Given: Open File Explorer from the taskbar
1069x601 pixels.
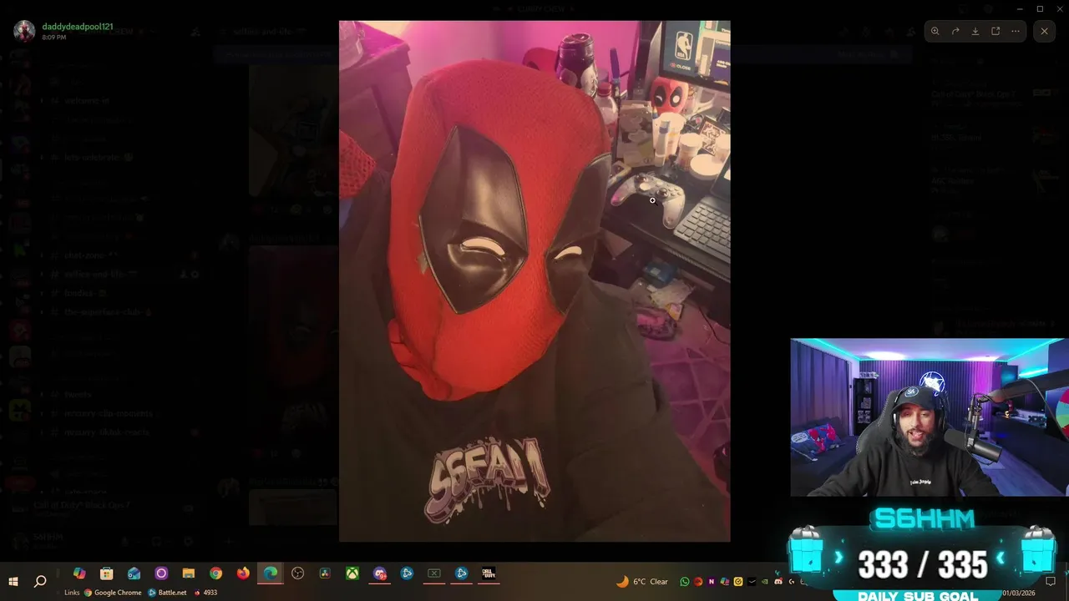Looking at the screenshot, I should click(x=189, y=573).
